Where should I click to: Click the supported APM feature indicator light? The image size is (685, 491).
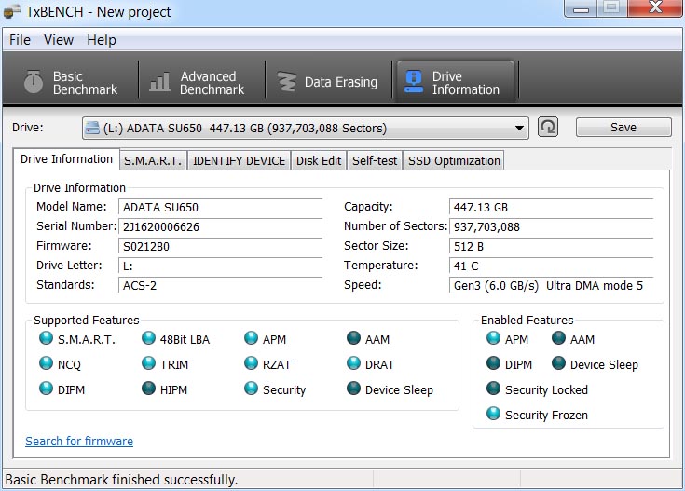(x=252, y=338)
